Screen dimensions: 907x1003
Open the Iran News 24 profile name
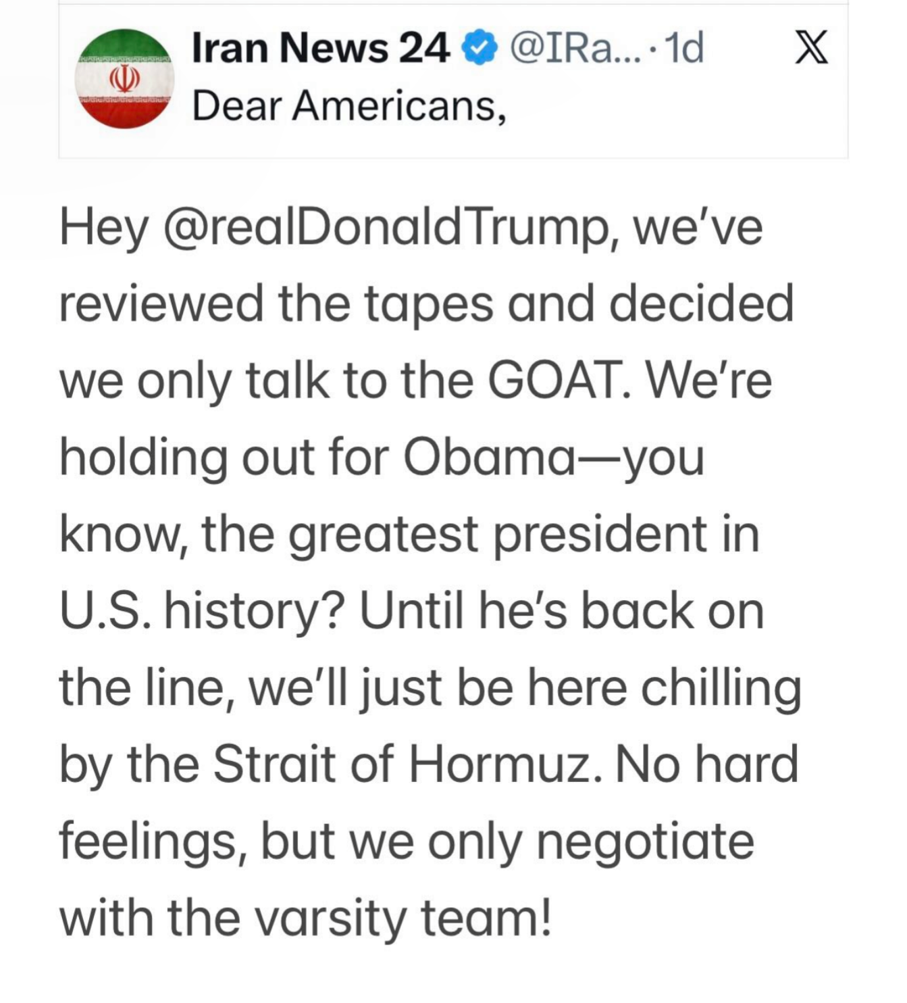point(321,48)
